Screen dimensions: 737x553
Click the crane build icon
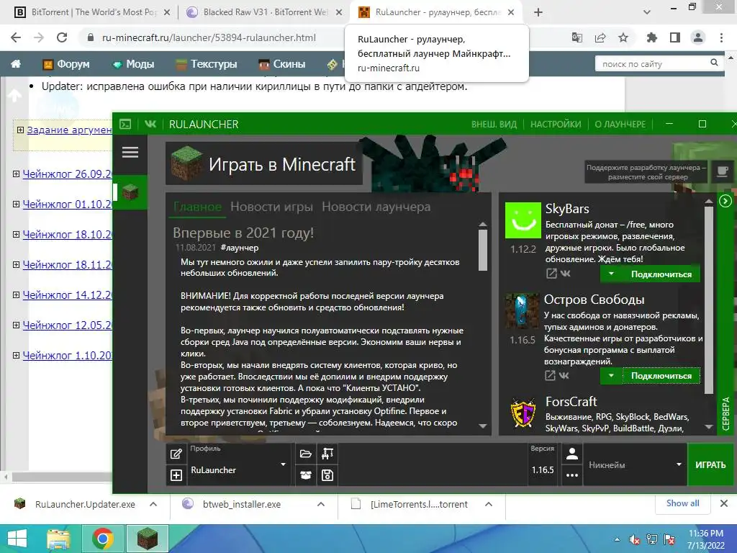click(x=327, y=454)
